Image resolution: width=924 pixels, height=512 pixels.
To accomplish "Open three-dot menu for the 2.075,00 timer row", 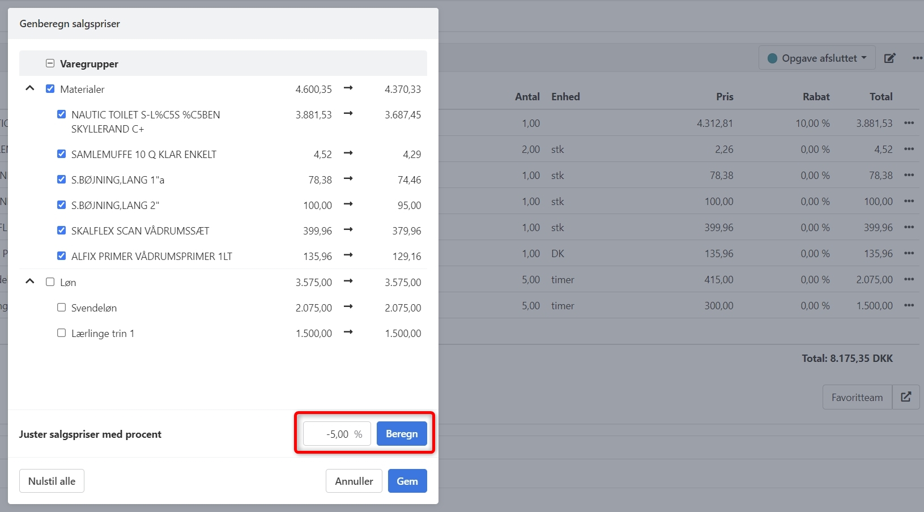I will 909,280.
